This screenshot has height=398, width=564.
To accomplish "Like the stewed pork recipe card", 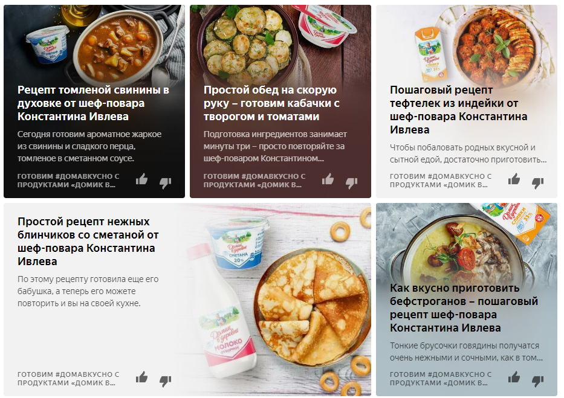I will (141, 179).
